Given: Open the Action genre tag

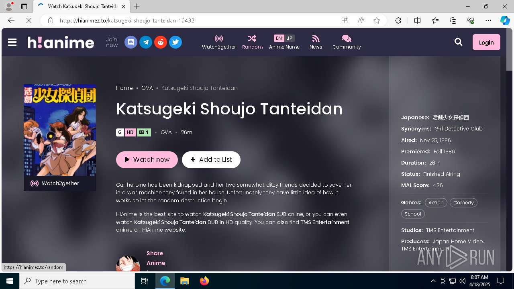Looking at the screenshot, I should click(436, 203).
